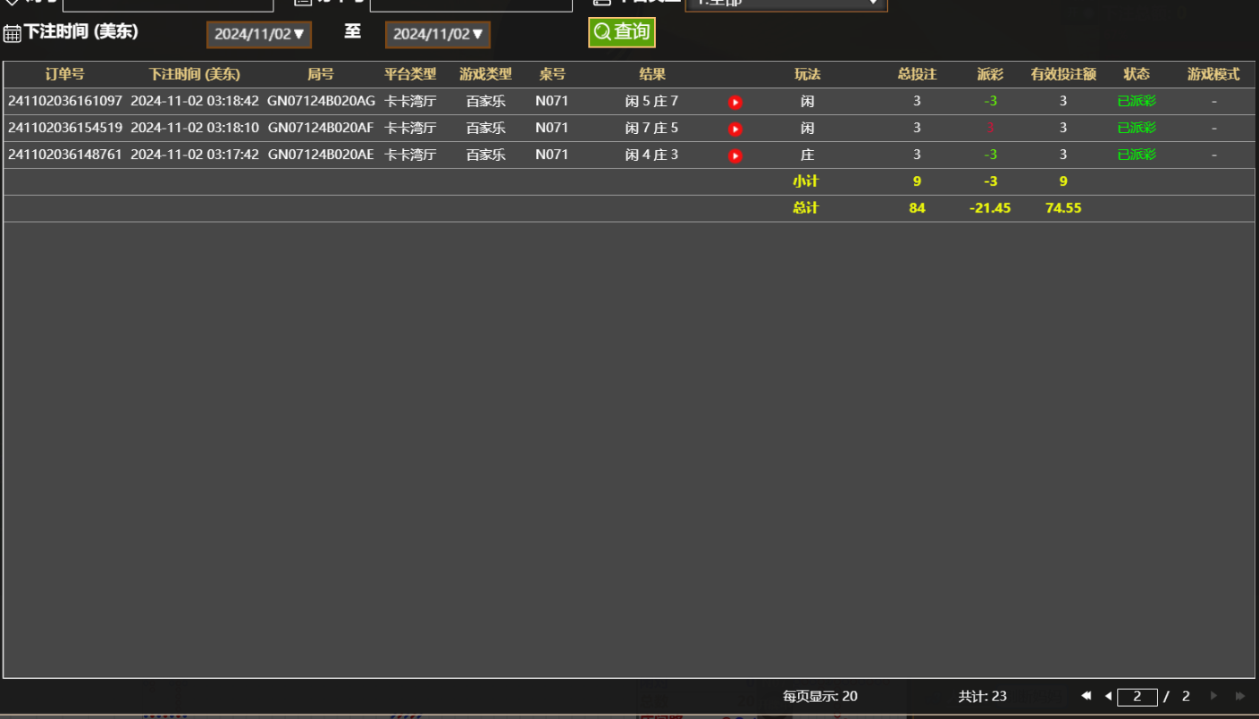Open the end date picker dropdown
Viewport: 1259px width, 719px height.
click(438, 34)
